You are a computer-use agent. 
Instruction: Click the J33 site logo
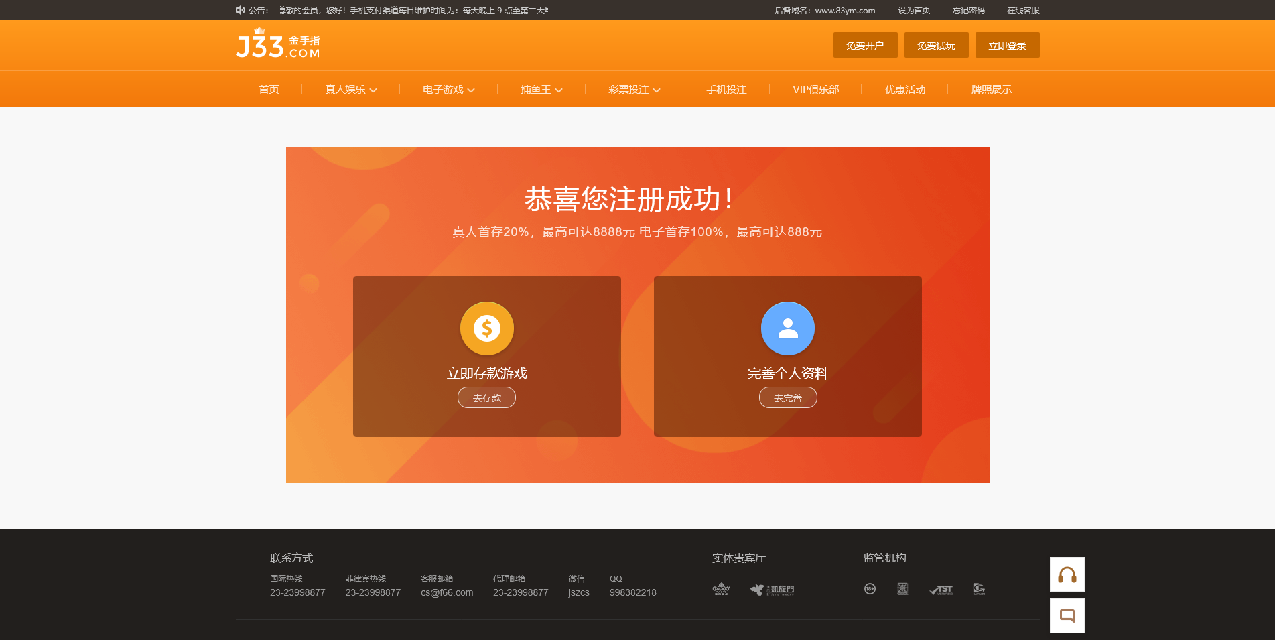(x=278, y=45)
